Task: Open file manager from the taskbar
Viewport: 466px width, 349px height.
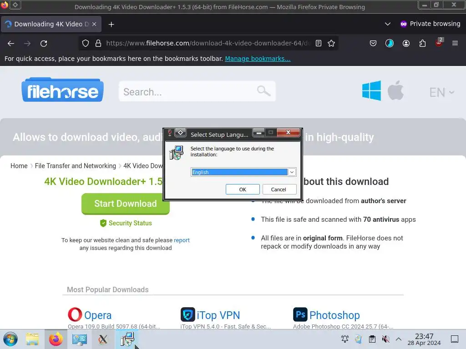Action: pos(32,339)
